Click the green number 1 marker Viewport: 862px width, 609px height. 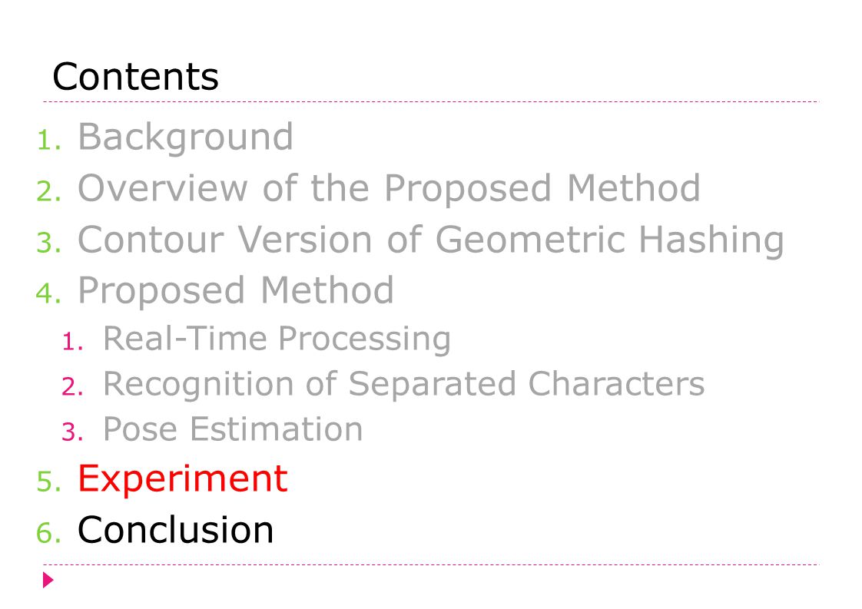(x=49, y=141)
